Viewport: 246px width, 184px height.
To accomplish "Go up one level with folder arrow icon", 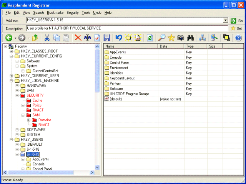I will [35, 38].
